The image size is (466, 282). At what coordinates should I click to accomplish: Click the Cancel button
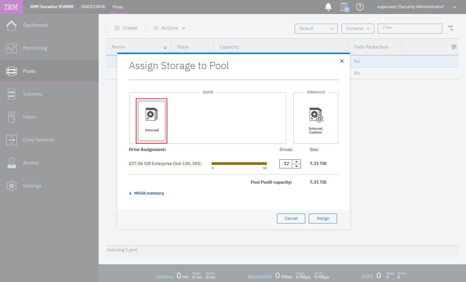[x=291, y=219]
